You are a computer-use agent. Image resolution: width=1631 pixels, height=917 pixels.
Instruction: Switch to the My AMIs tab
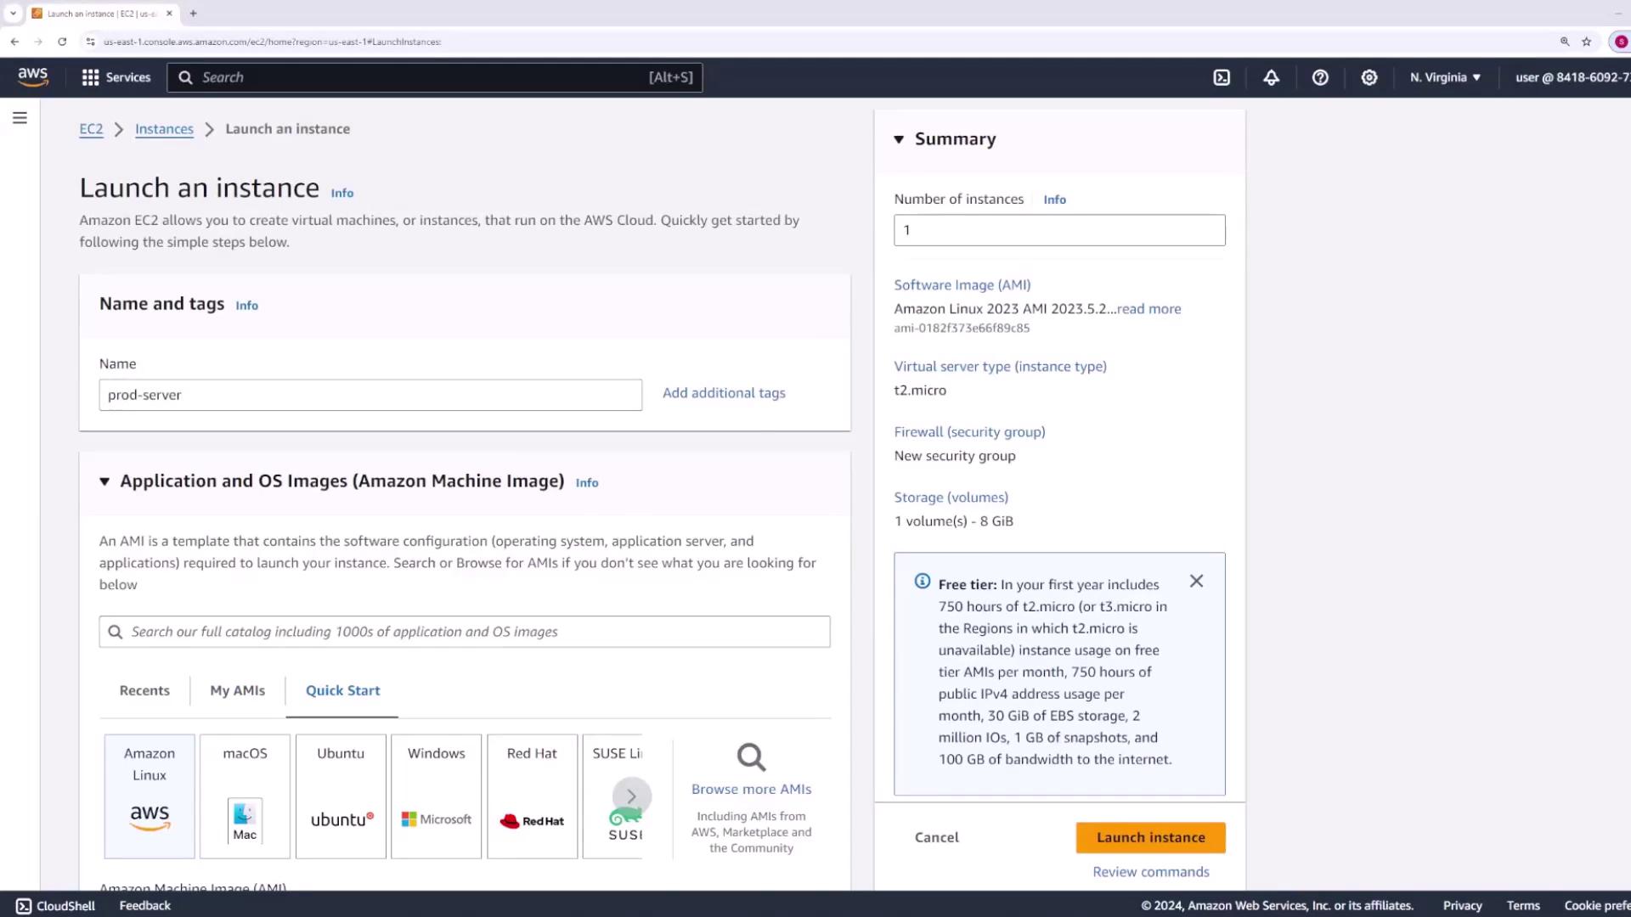[237, 690]
